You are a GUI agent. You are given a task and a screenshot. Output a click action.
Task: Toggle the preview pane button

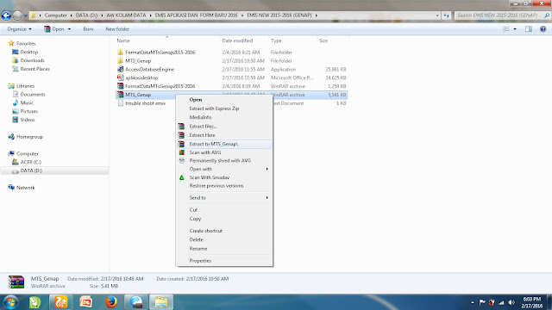[x=529, y=29]
